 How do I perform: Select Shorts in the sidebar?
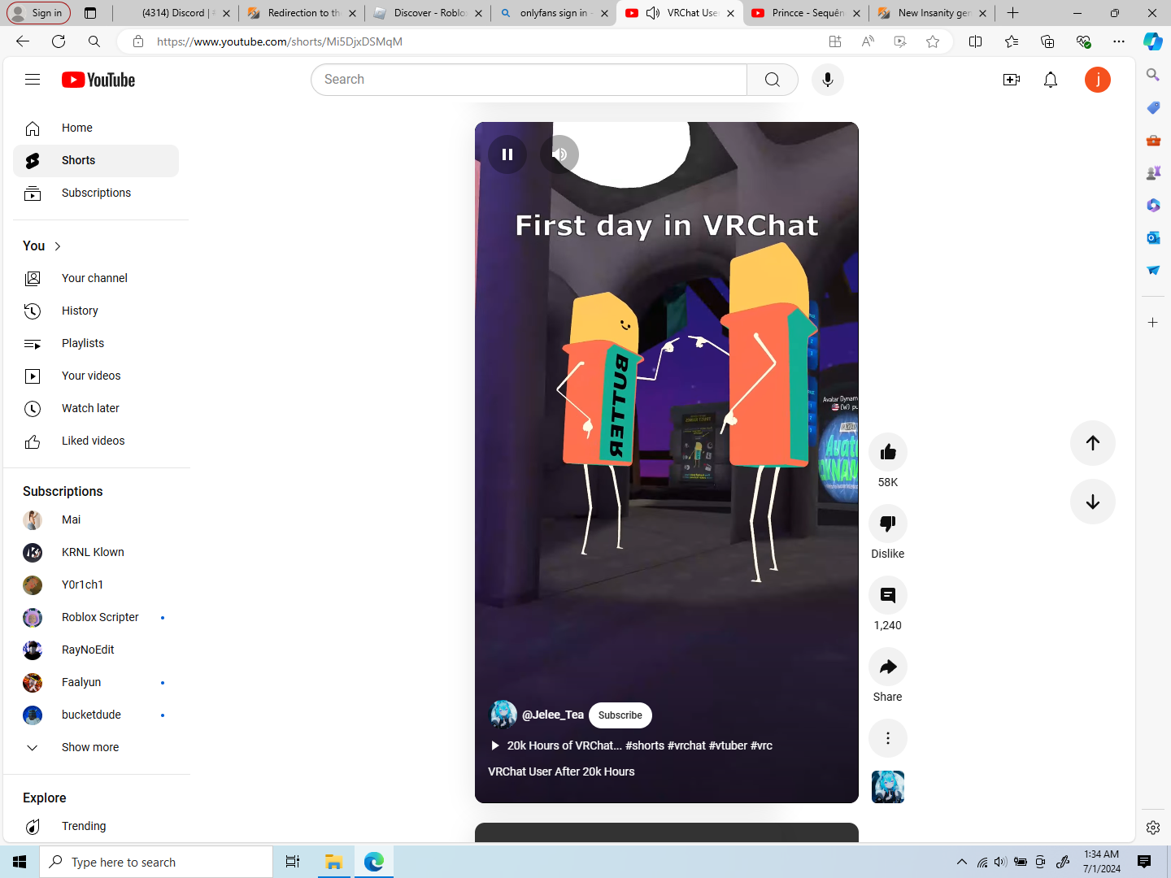point(96,161)
